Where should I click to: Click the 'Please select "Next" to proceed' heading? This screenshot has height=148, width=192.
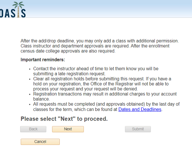click(64, 119)
